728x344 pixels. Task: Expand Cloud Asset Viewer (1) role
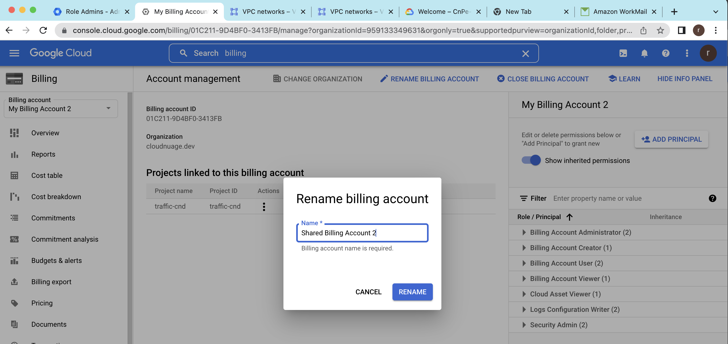[524, 294]
